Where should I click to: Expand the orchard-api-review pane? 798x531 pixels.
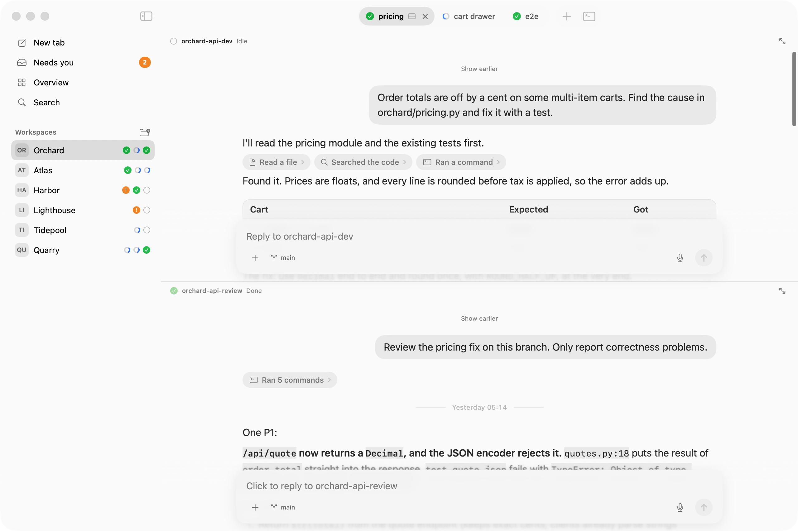782,291
